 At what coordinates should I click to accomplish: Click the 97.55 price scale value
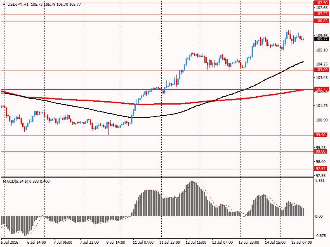pyautogui.click(x=321, y=176)
